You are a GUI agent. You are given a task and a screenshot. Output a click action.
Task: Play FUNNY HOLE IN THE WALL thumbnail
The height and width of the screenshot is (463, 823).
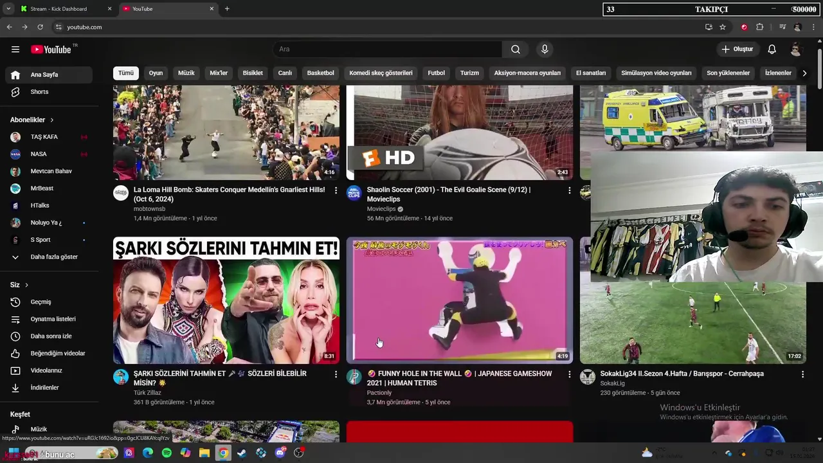(x=460, y=300)
